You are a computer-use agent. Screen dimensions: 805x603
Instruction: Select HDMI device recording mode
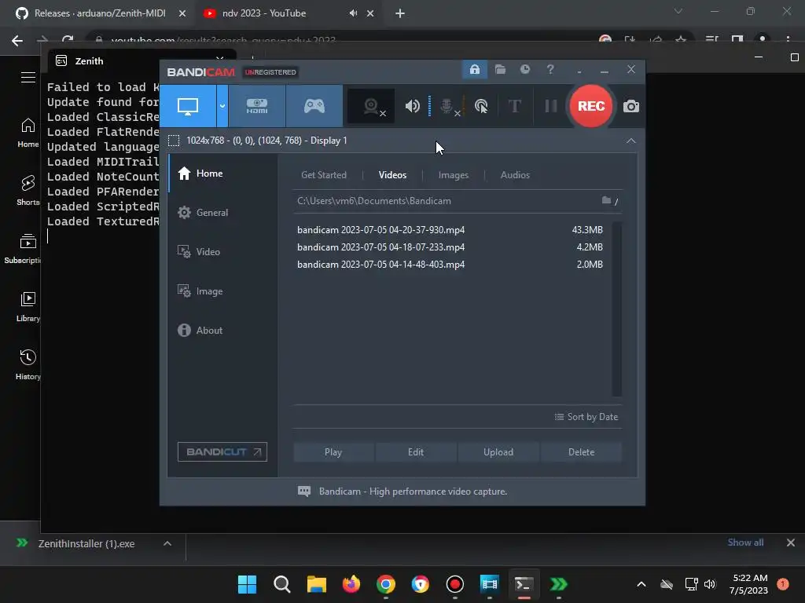point(257,106)
